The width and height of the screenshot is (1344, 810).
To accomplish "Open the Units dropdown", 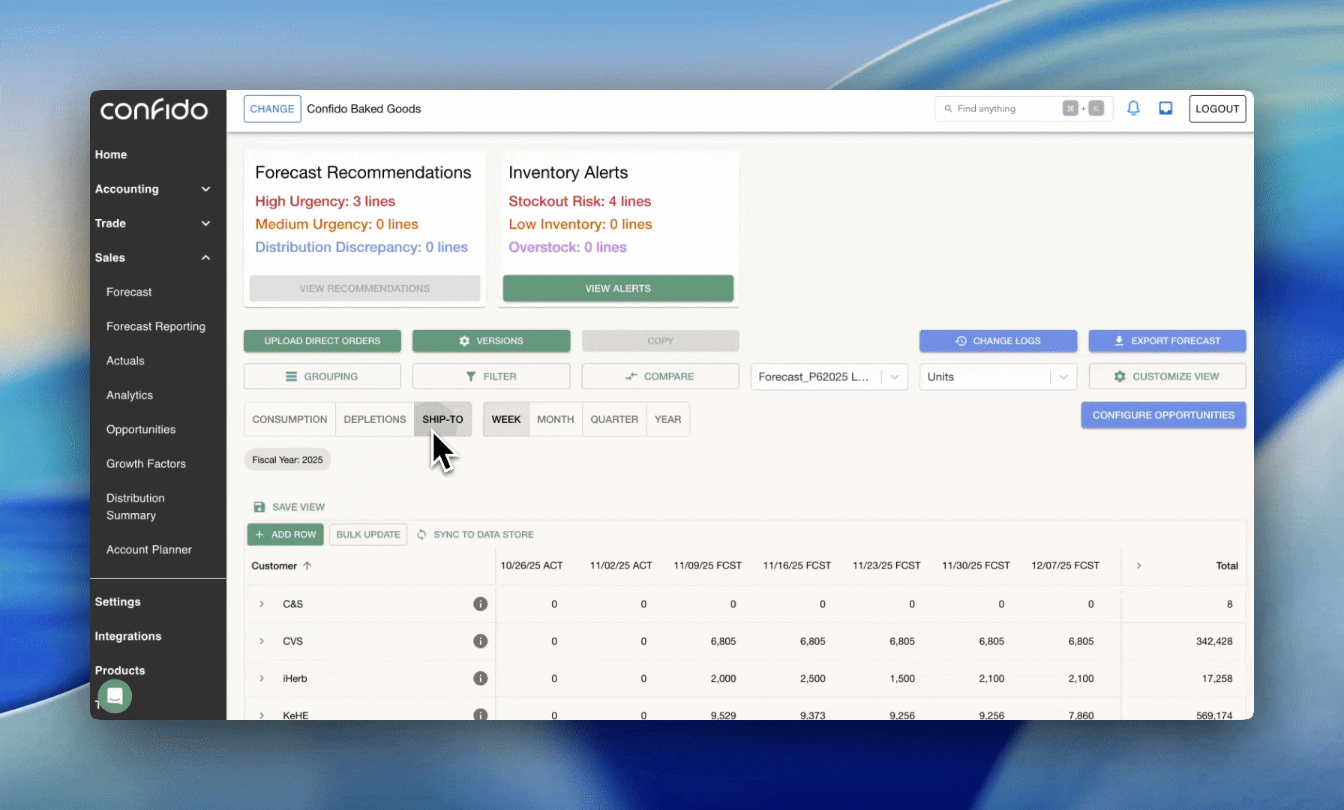I will (x=998, y=376).
